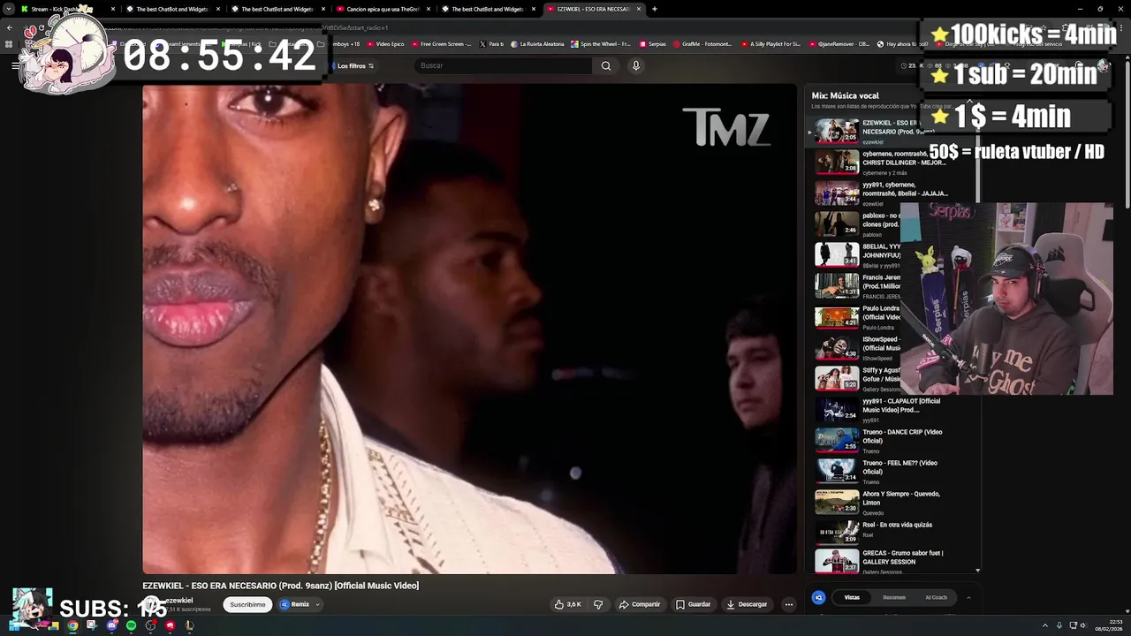Collapse the panel chevron next to AI Coach
This screenshot has width=1131, height=636.
[968, 597]
